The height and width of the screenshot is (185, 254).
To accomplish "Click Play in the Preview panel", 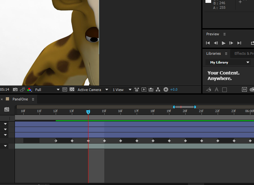I will (224, 43).
